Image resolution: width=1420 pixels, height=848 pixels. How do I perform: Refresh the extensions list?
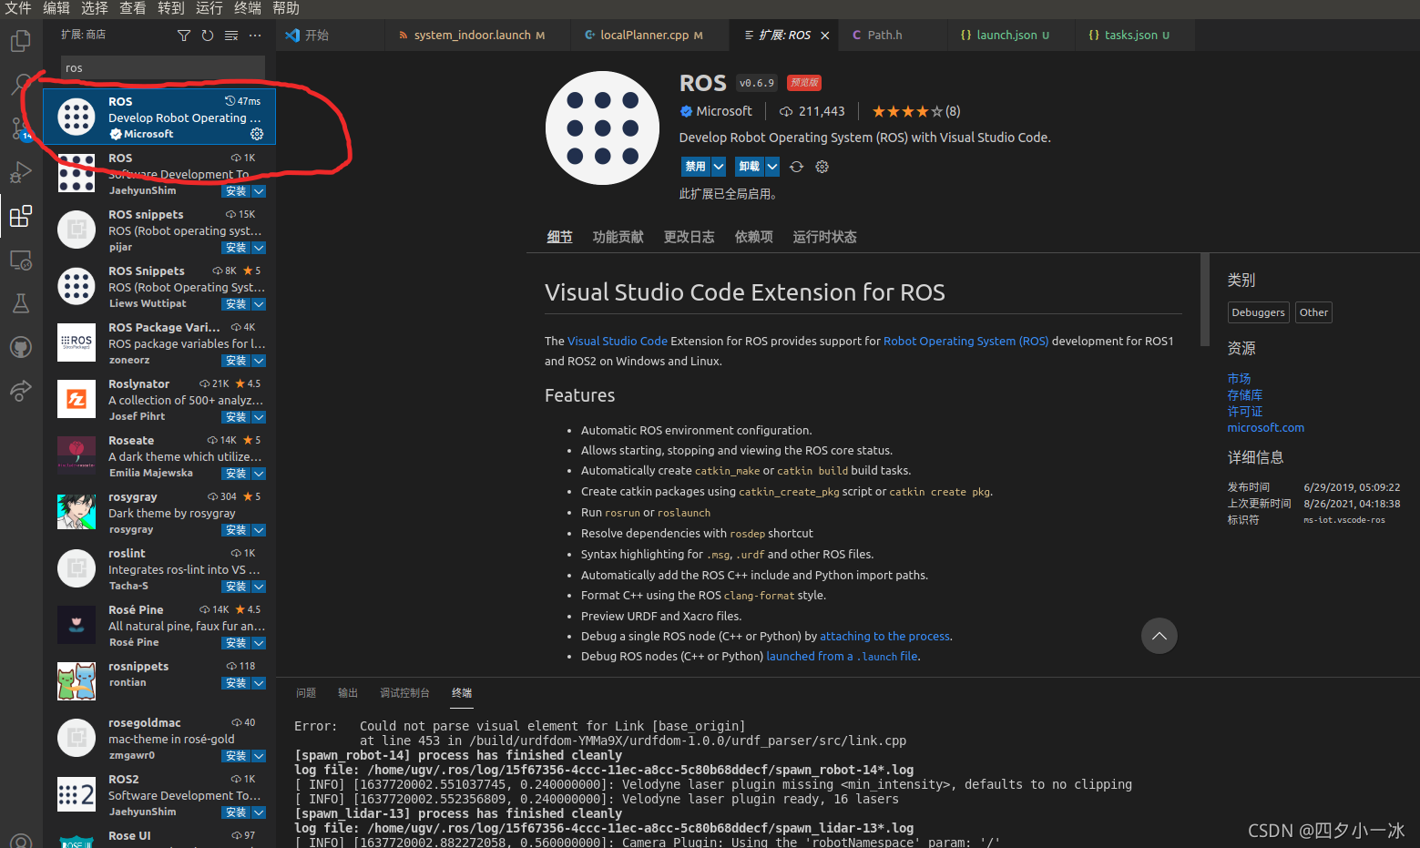208,36
